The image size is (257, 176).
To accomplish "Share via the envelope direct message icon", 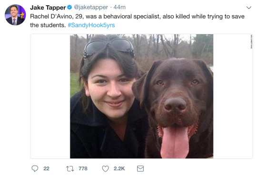I will 140,168.
